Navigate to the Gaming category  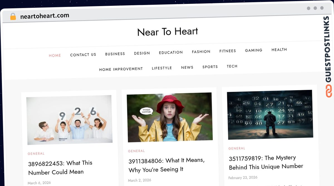click(254, 50)
